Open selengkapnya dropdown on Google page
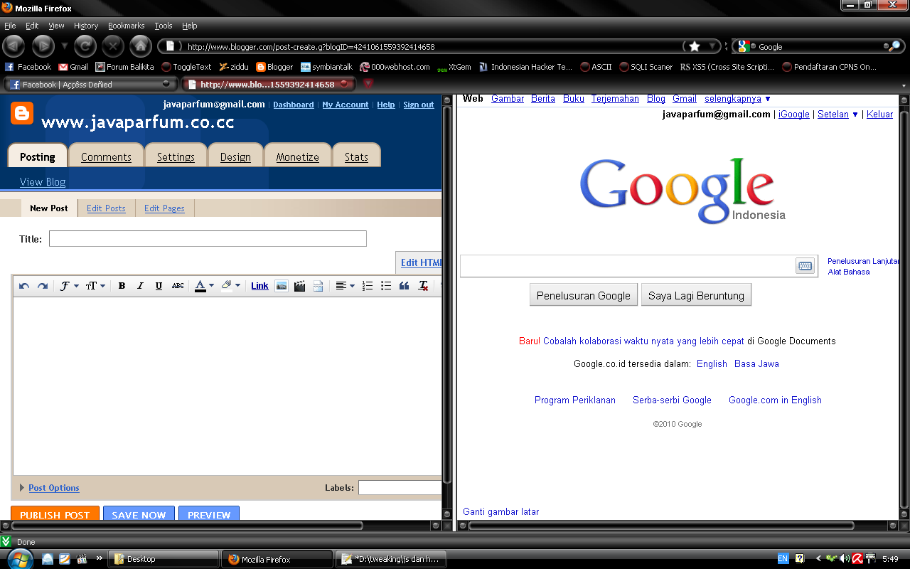 coord(737,99)
